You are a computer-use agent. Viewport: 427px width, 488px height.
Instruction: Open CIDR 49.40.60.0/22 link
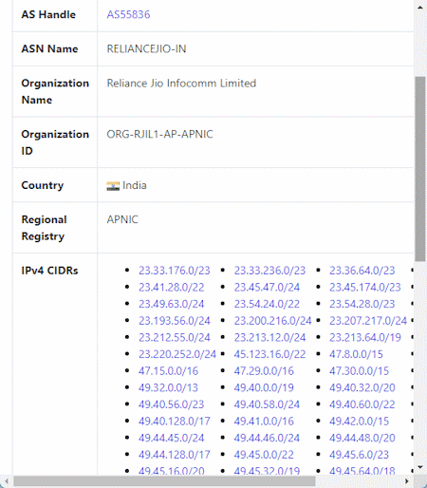pos(362,404)
